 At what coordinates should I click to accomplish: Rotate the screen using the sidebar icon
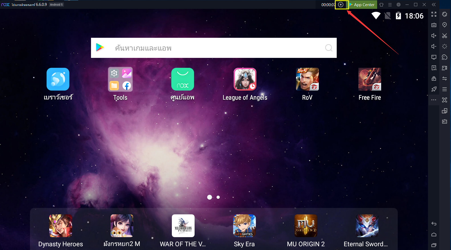click(x=445, y=14)
